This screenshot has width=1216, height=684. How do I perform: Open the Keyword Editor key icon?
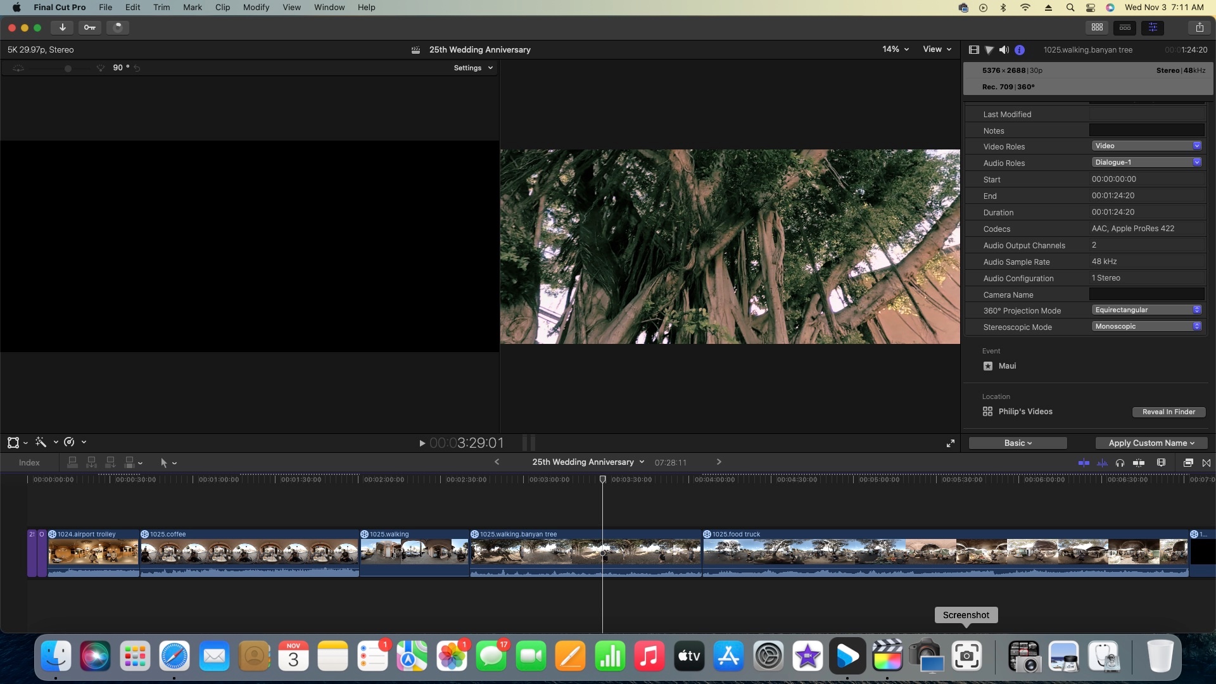(x=90, y=27)
